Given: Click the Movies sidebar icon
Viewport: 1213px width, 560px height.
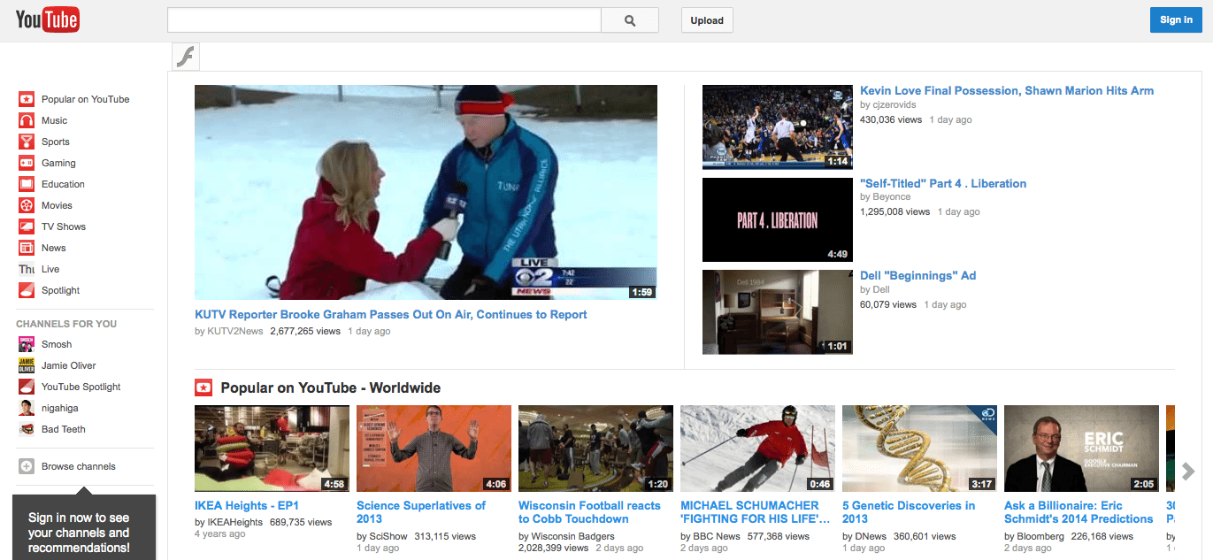Looking at the screenshot, I should (x=27, y=204).
